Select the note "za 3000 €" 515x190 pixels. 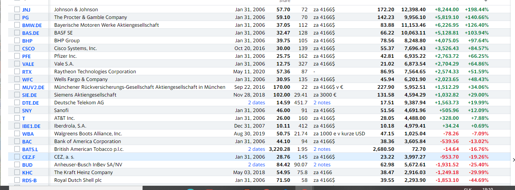pos(325,95)
